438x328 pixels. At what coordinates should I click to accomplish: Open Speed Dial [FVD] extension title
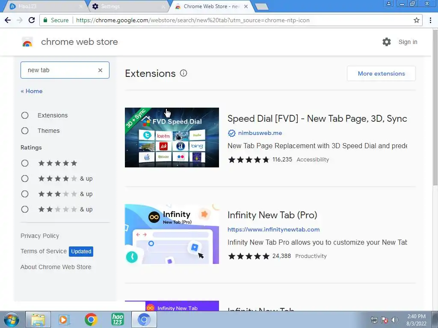click(x=317, y=119)
